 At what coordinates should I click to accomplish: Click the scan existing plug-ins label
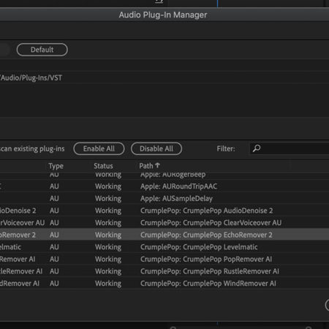(x=32, y=149)
